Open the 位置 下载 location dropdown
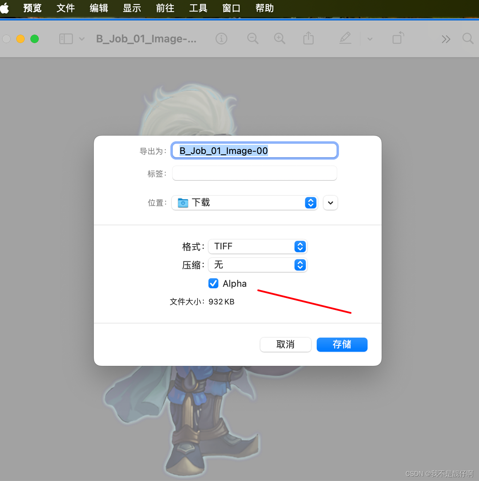This screenshot has width=479, height=481. [245, 203]
